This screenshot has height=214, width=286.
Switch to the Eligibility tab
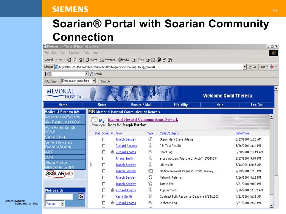click(181, 105)
